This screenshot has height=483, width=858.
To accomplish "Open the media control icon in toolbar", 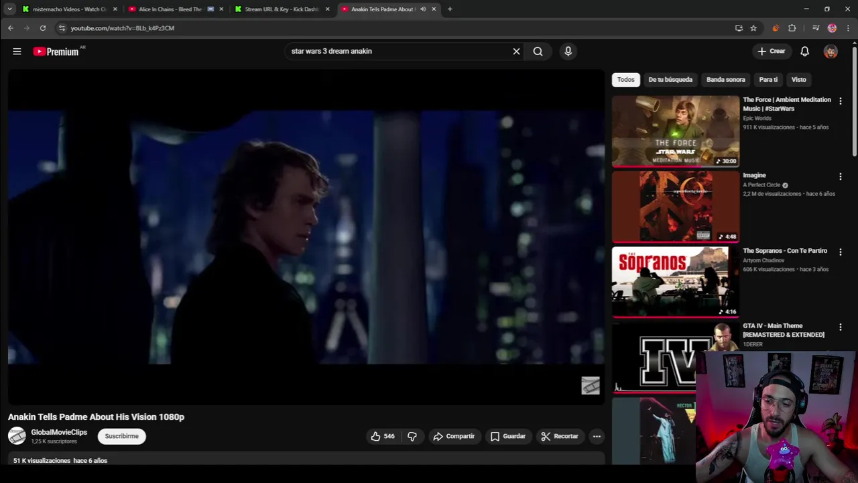I will coord(816,28).
